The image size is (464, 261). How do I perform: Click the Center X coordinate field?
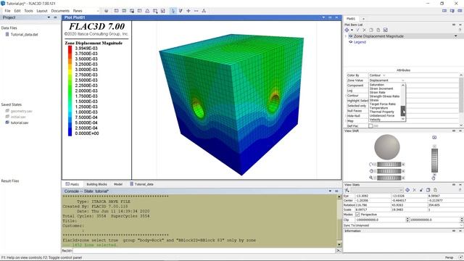pos(373,200)
